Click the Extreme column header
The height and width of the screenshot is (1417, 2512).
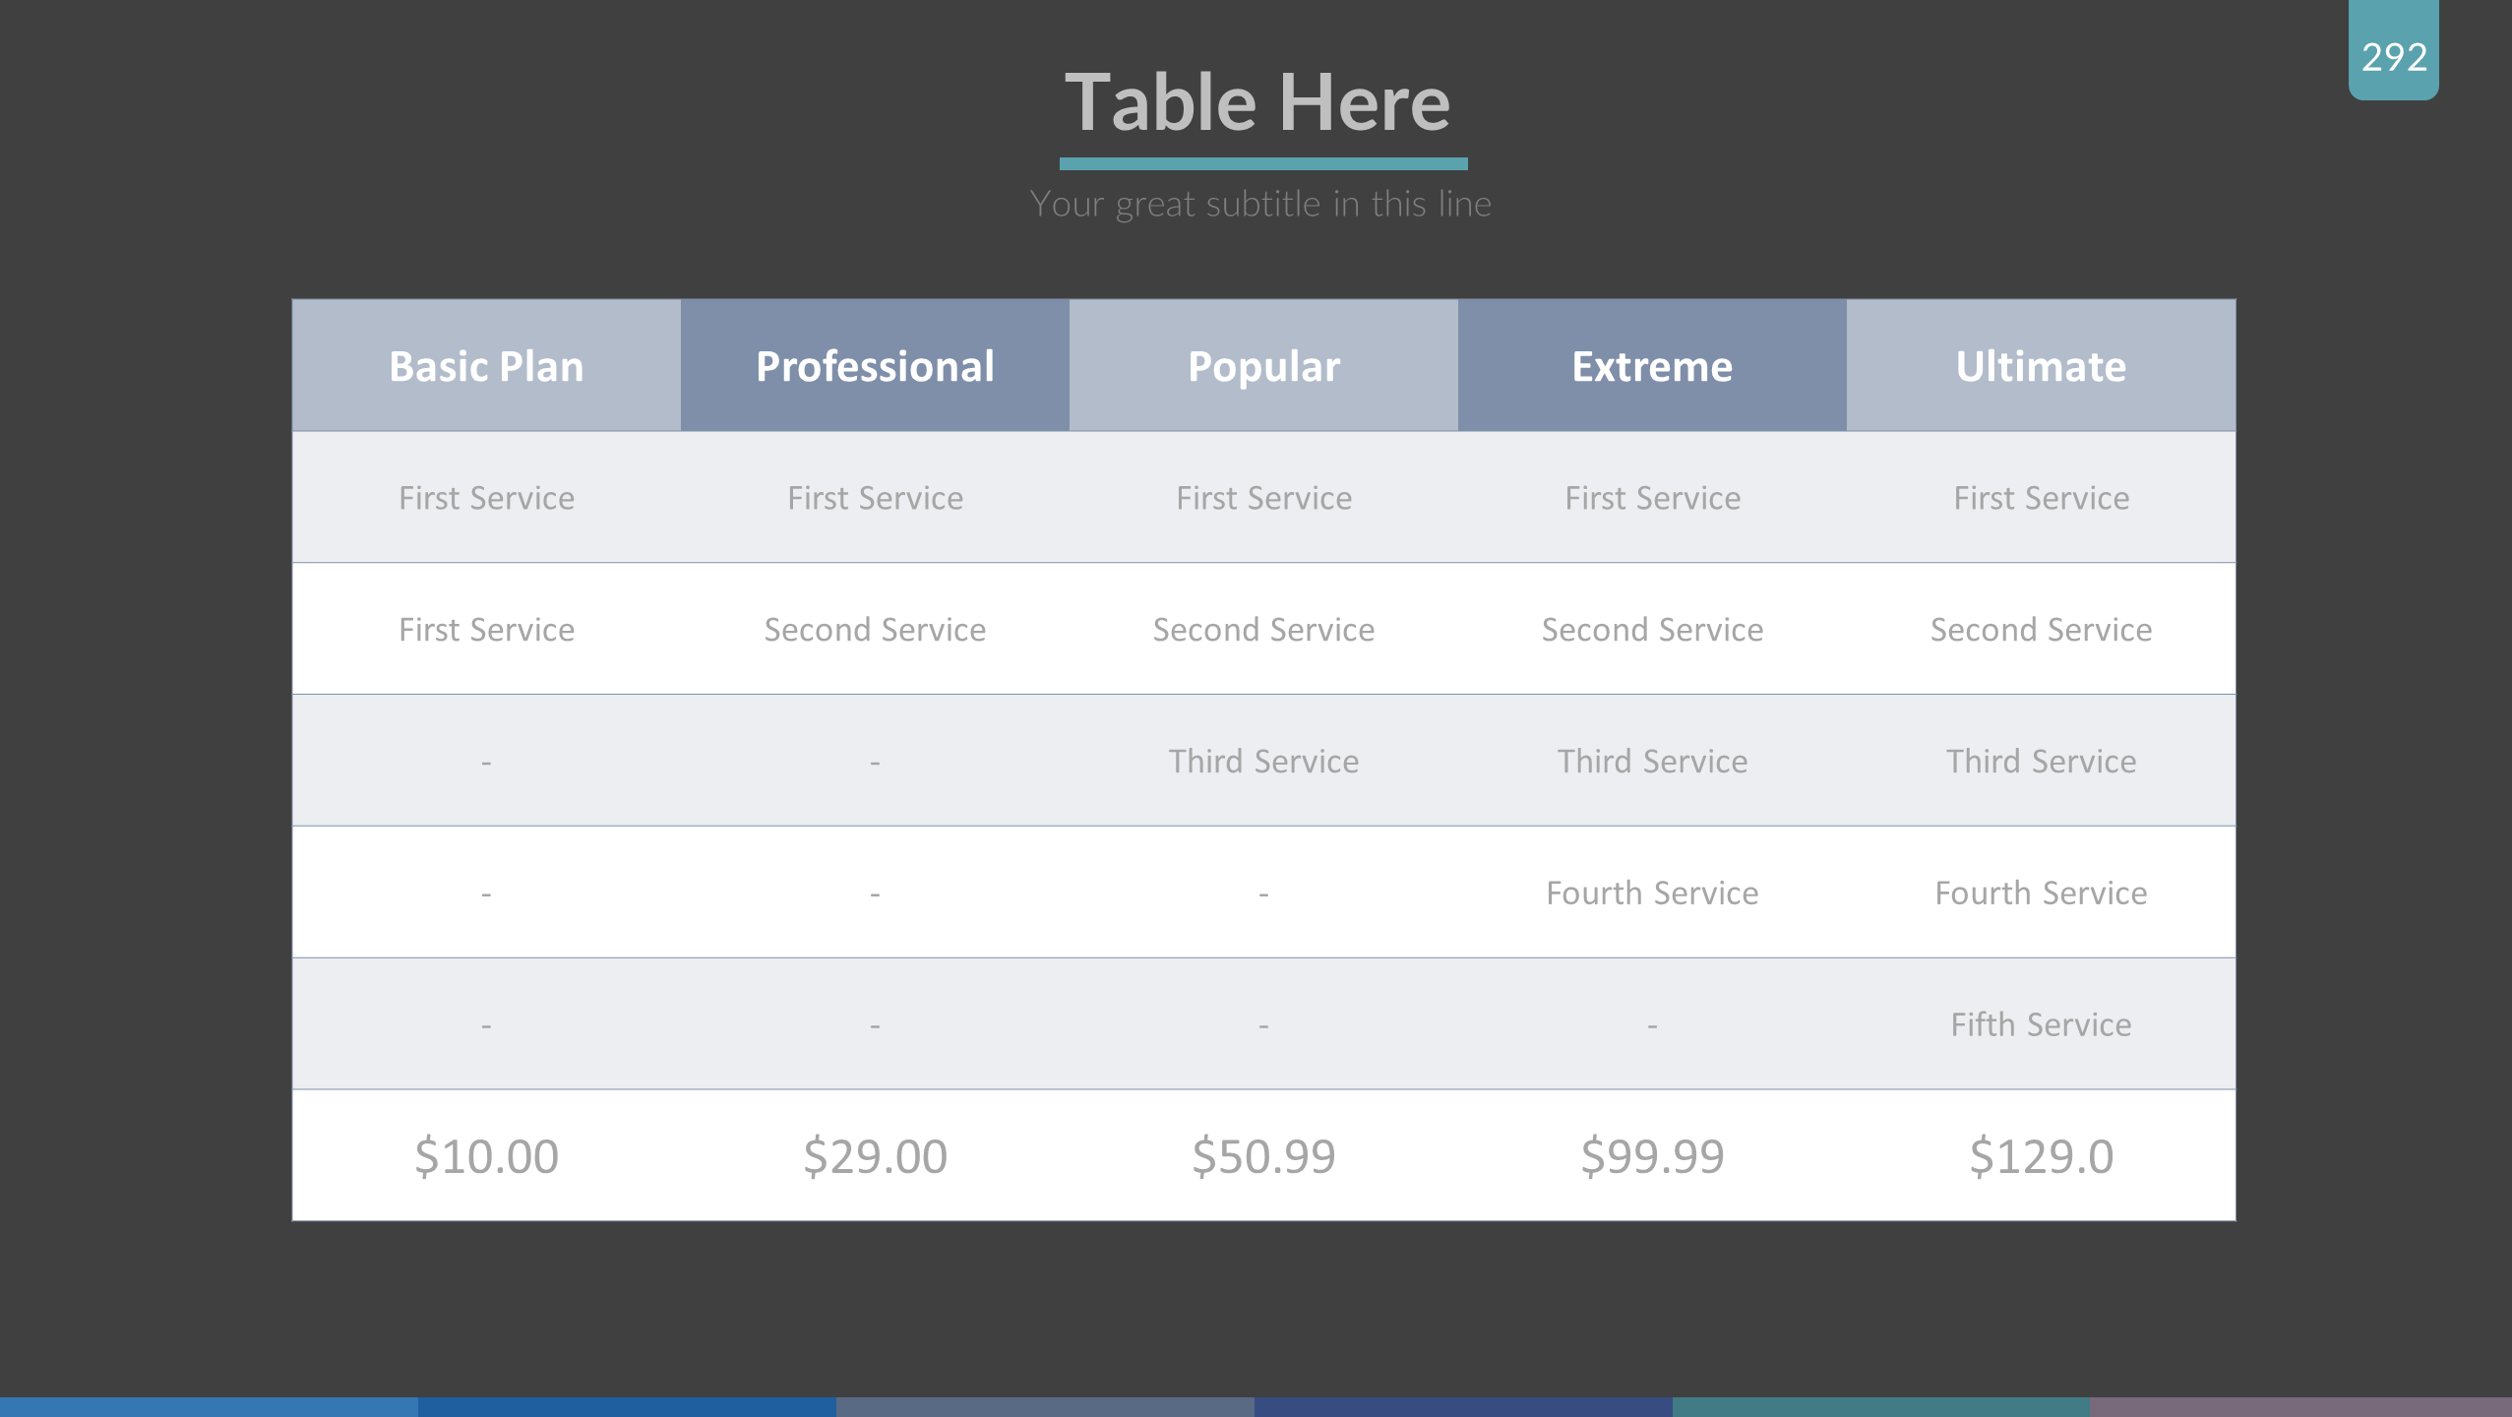point(1652,366)
